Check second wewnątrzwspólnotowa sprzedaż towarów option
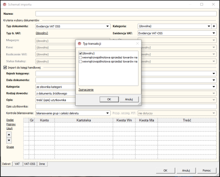 (x=81, y=62)
